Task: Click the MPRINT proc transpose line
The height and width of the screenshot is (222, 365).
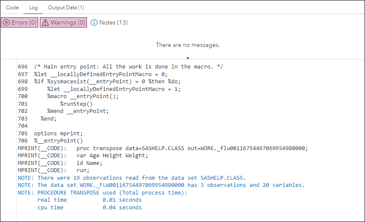Action: [163, 148]
